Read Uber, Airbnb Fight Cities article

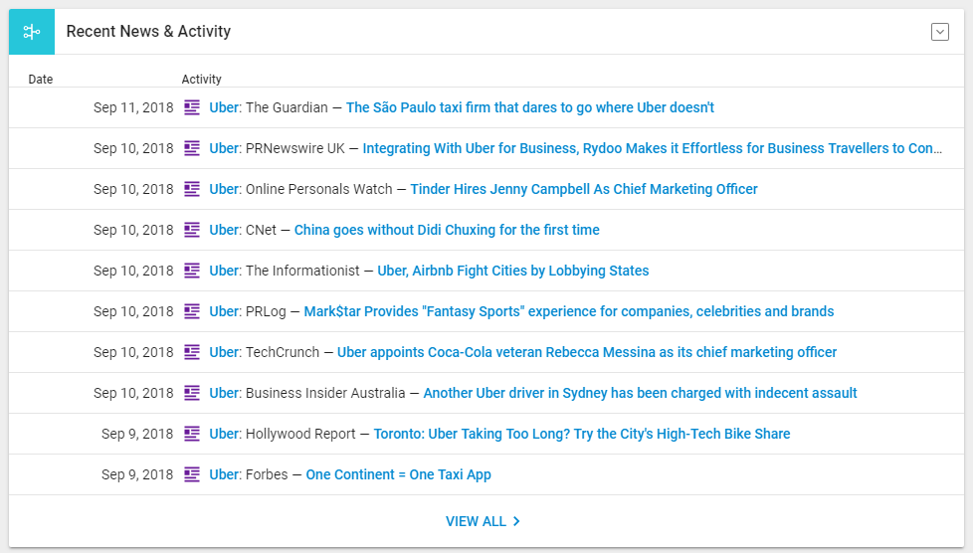click(512, 271)
